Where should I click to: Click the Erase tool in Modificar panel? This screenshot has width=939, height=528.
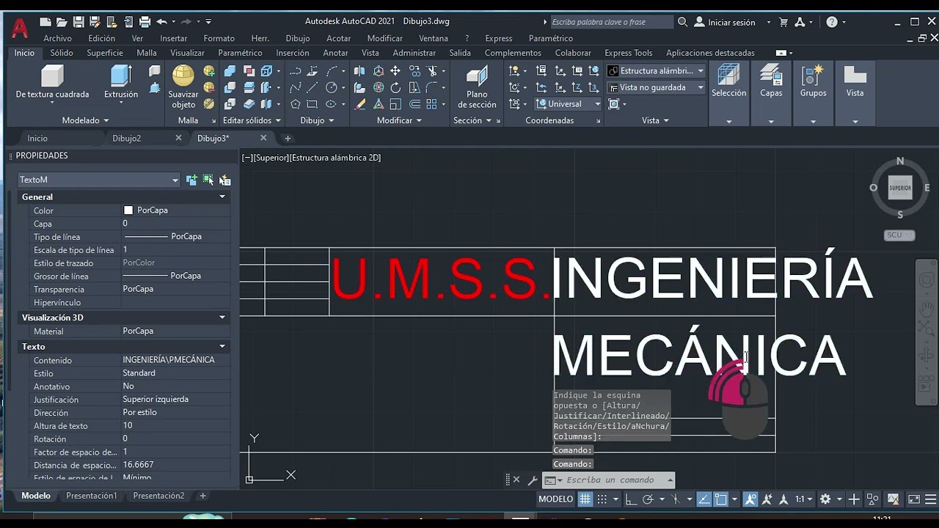coord(359,104)
